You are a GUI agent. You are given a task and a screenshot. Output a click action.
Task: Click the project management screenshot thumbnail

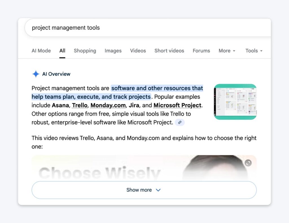point(235,102)
